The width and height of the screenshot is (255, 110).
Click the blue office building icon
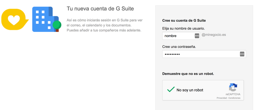pyautogui.click(x=45, y=19)
